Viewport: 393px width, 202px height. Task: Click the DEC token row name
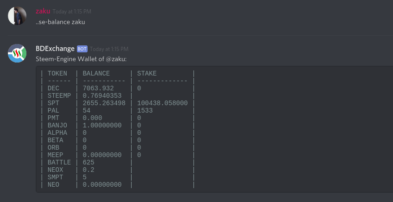click(x=53, y=88)
